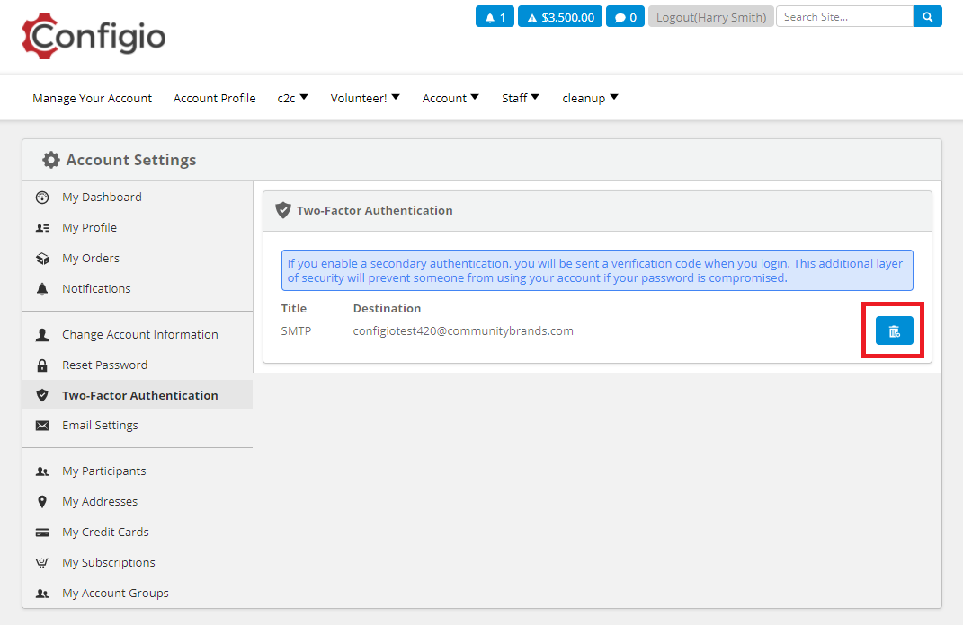
Task: Click the Change Account Information person icon
Action: (42, 335)
